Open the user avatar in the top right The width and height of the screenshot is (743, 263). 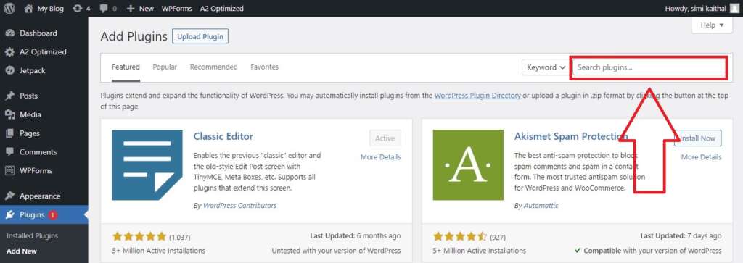pos(734,9)
